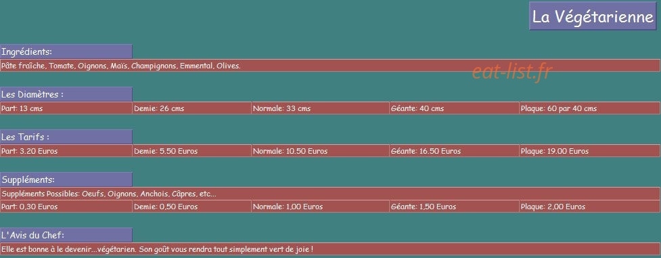Image resolution: width=661 pixels, height=258 pixels.
Task: Click the Suppléments Possibles row
Action: coord(330,194)
